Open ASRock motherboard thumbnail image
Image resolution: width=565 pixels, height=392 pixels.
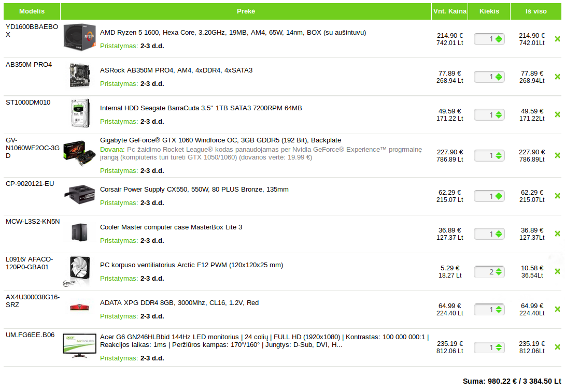coord(80,75)
